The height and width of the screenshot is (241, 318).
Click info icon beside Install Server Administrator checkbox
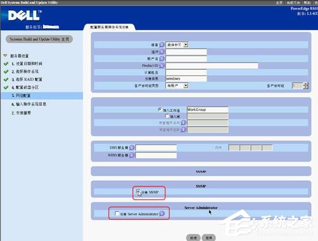click(x=162, y=213)
